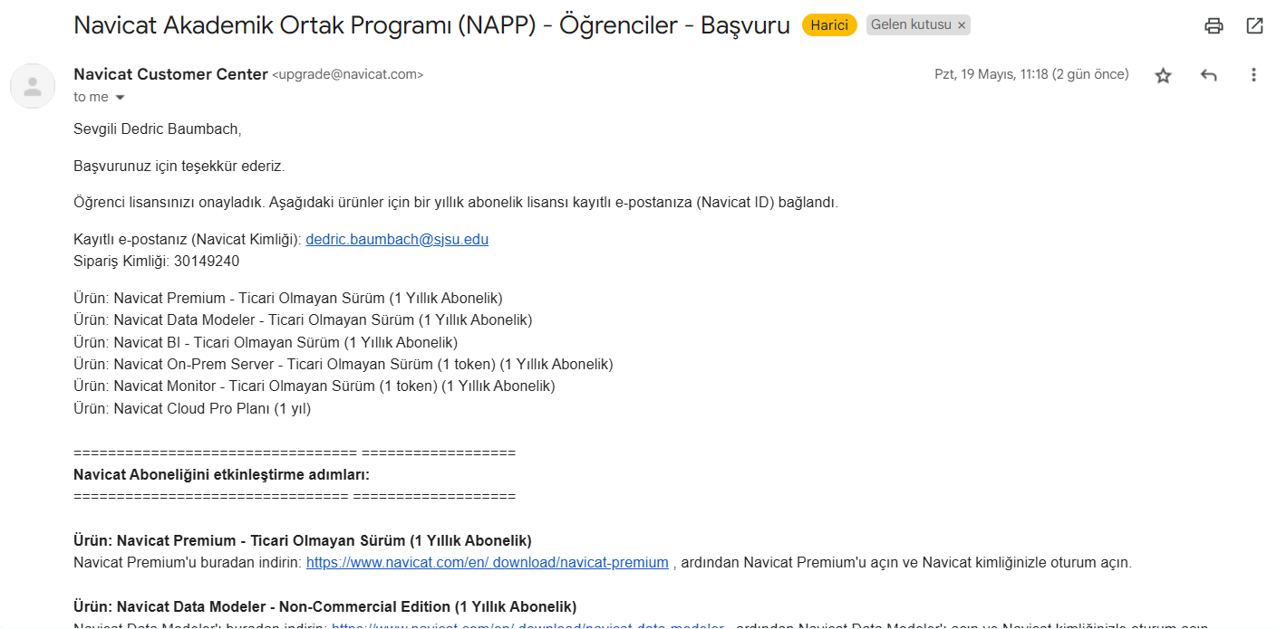Remove the 'Gelen kutusu' label via its x
The height and width of the screenshot is (629, 1277).
[x=962, y=25]
